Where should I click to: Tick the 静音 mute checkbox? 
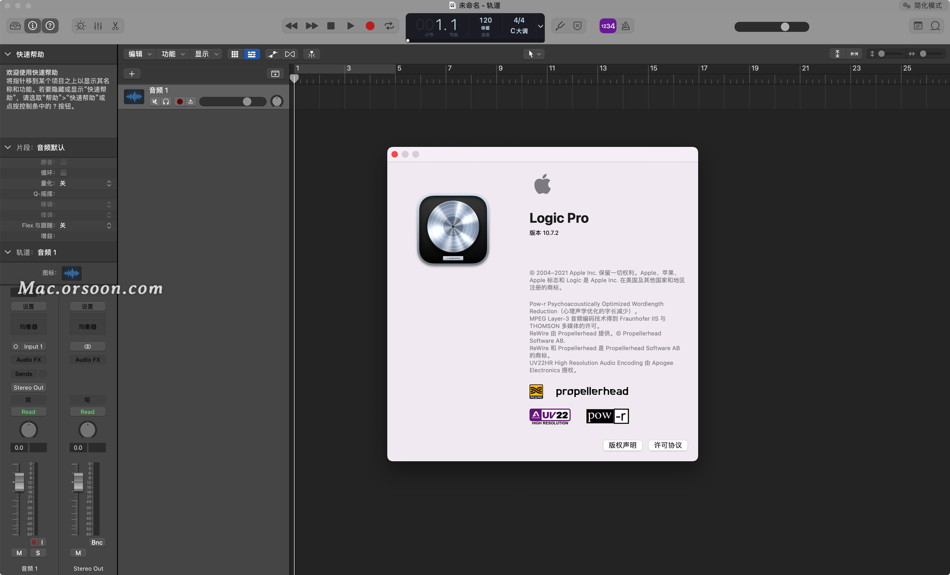point(63,162)
